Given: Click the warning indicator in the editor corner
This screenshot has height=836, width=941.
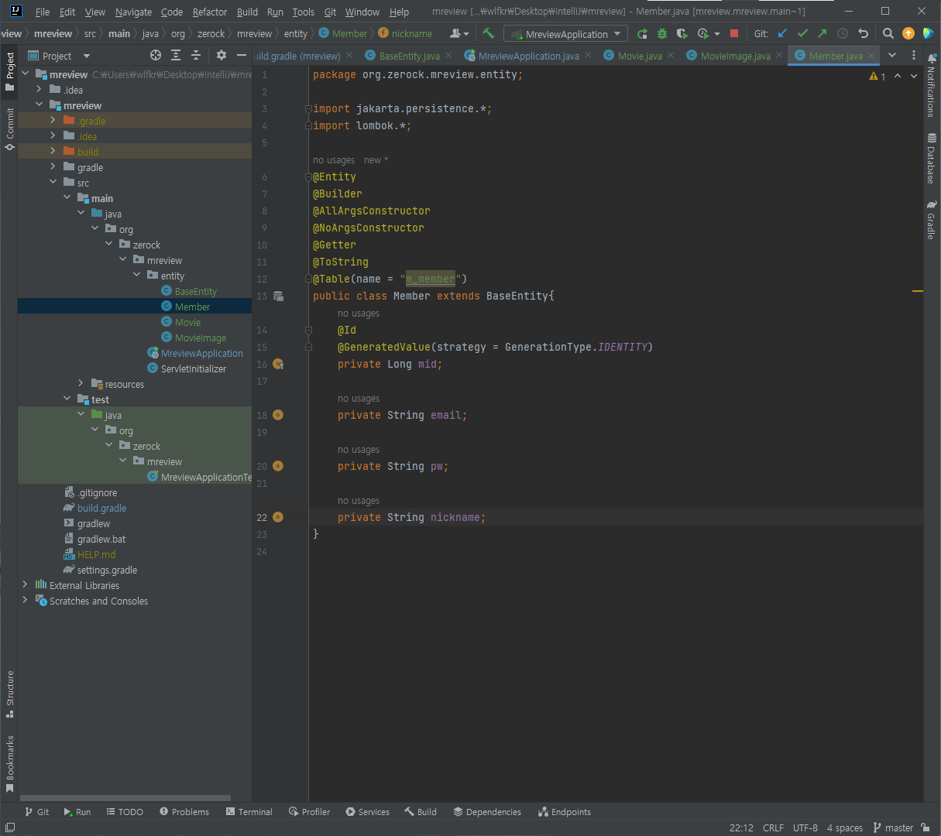Looking at the screenshot, I should point(877,76).
